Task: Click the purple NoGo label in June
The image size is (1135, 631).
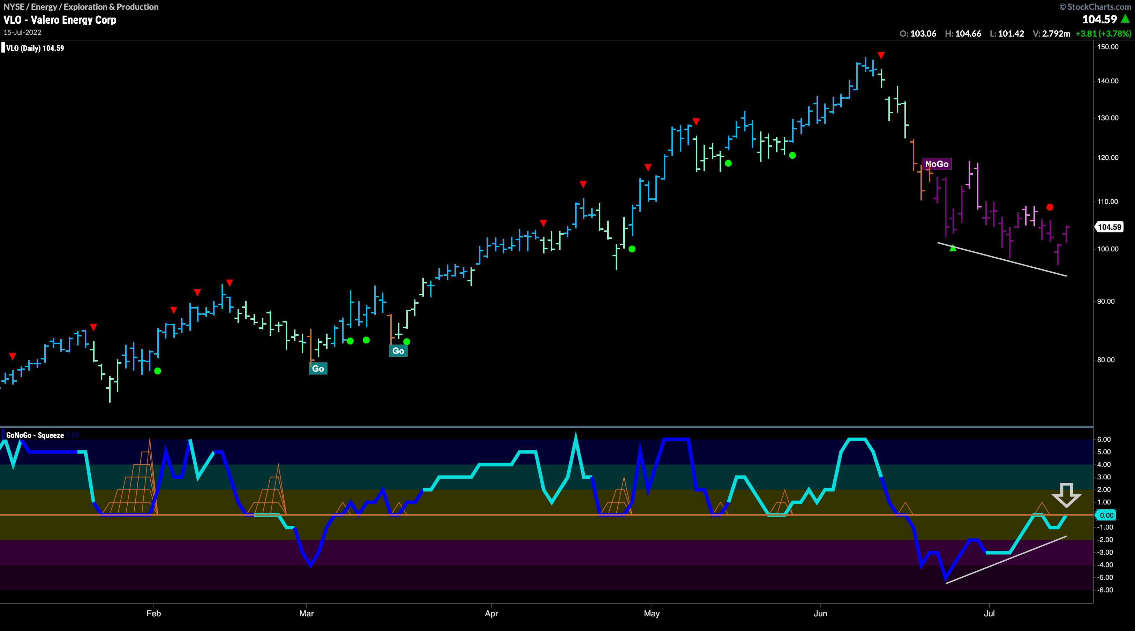Action: 937,164
